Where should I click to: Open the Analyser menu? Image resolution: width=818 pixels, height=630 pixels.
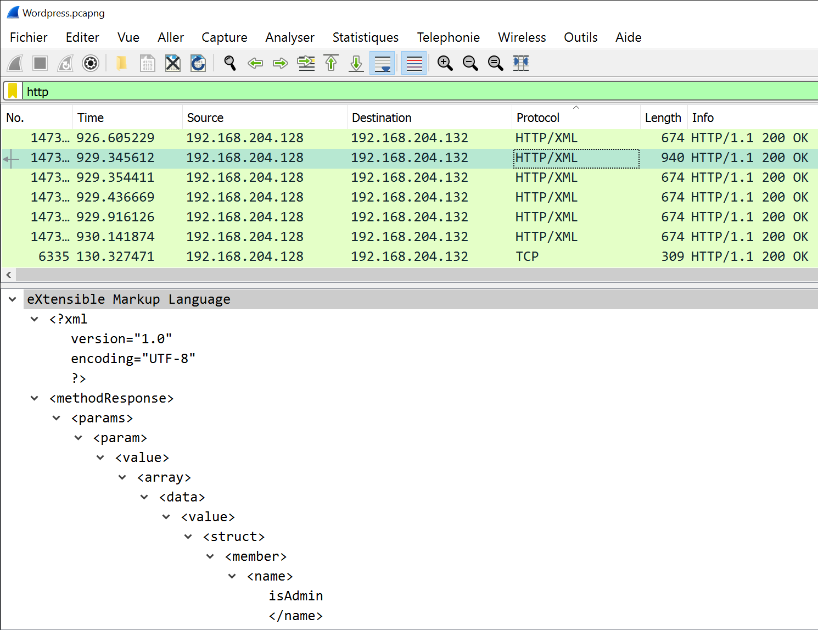[290, 37]
